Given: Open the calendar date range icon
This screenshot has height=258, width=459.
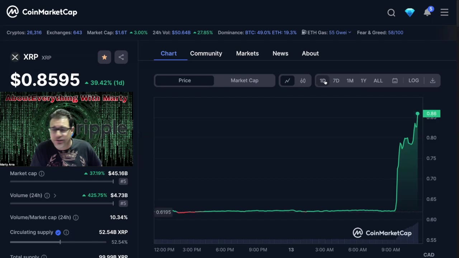Looking at the screenshot, I should pos(395,81).
